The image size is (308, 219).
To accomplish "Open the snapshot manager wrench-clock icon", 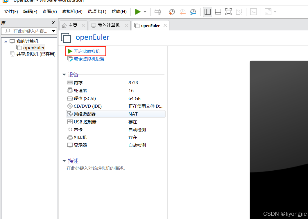I will point(193,12).
